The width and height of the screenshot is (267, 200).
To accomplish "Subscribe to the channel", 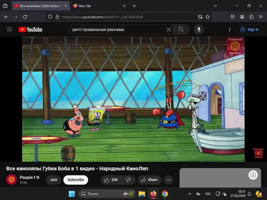I will tap(76, 180).
